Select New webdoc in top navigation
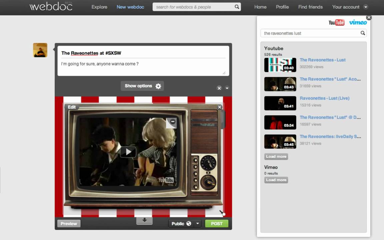 130,7
